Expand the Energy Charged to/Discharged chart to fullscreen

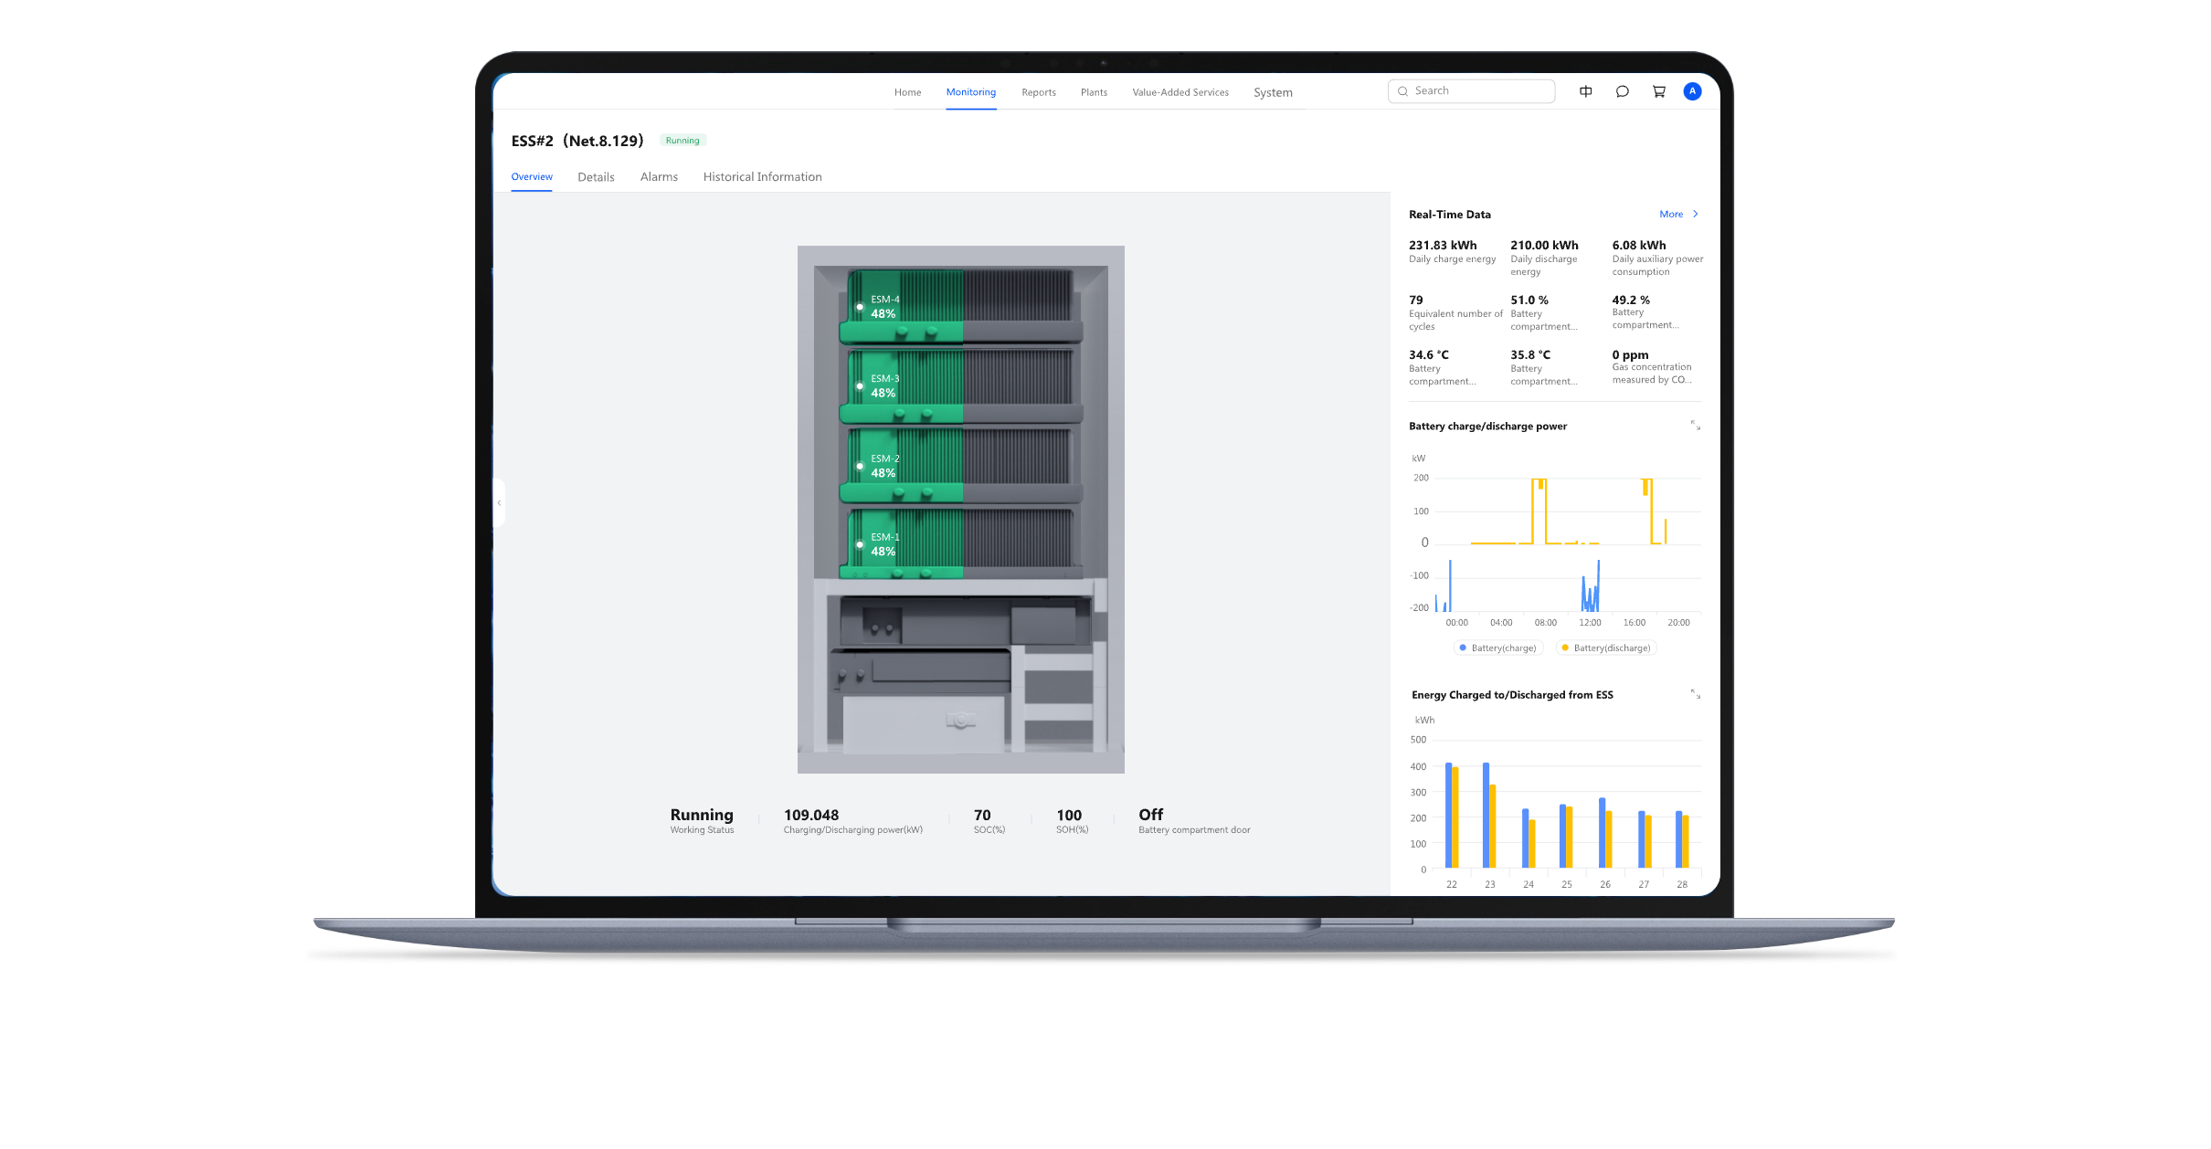tap(1695, 694)
